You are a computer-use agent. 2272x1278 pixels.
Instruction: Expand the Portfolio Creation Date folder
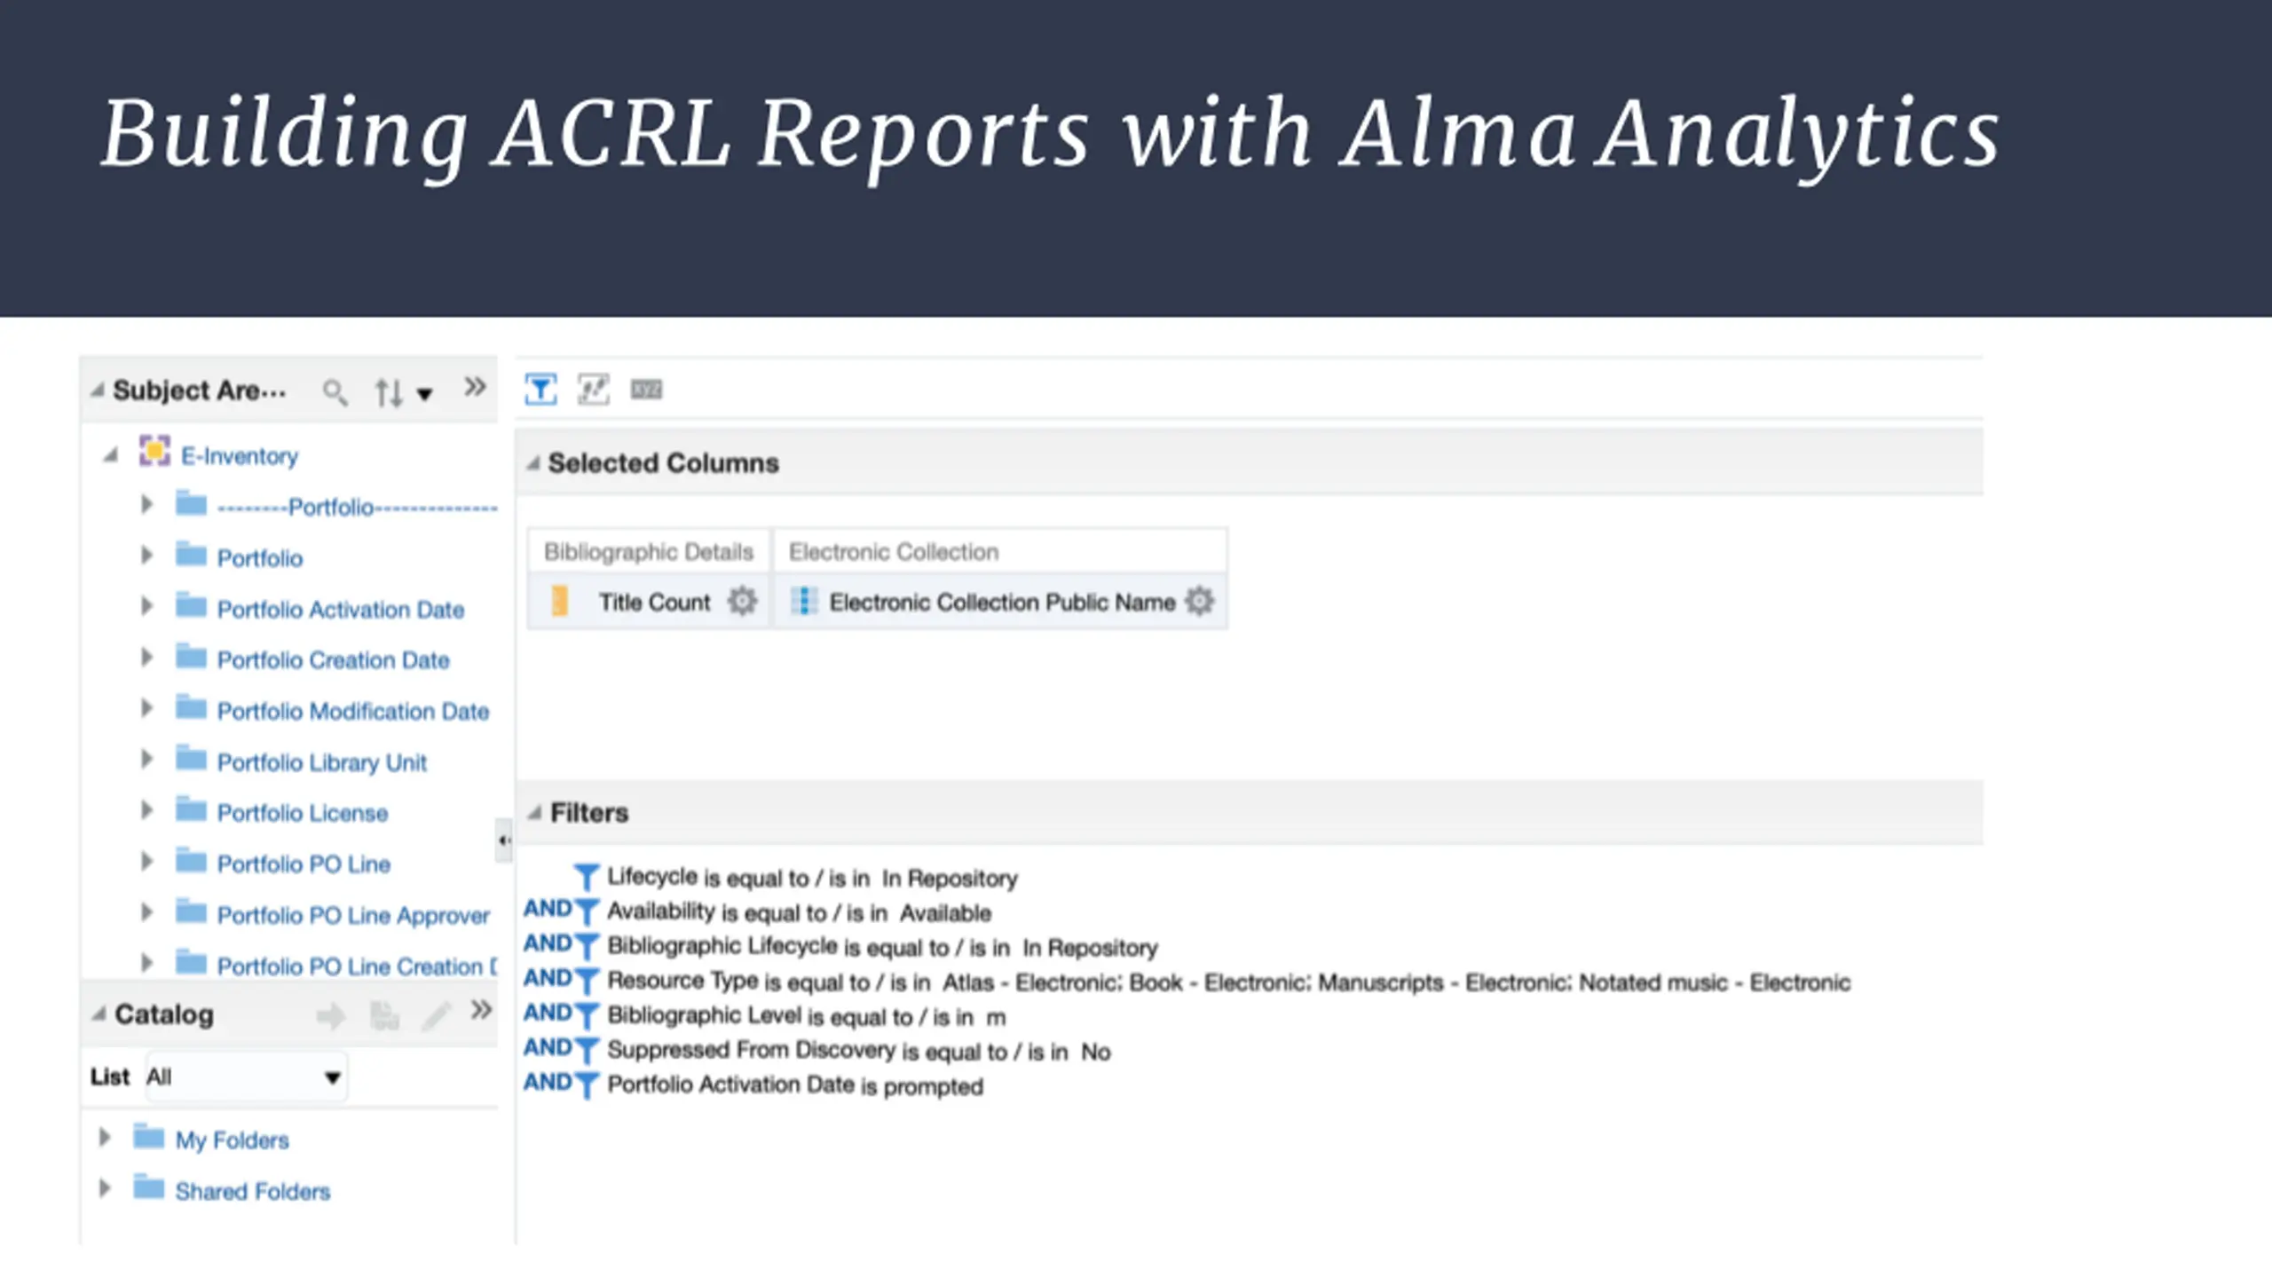click(146, 658)
